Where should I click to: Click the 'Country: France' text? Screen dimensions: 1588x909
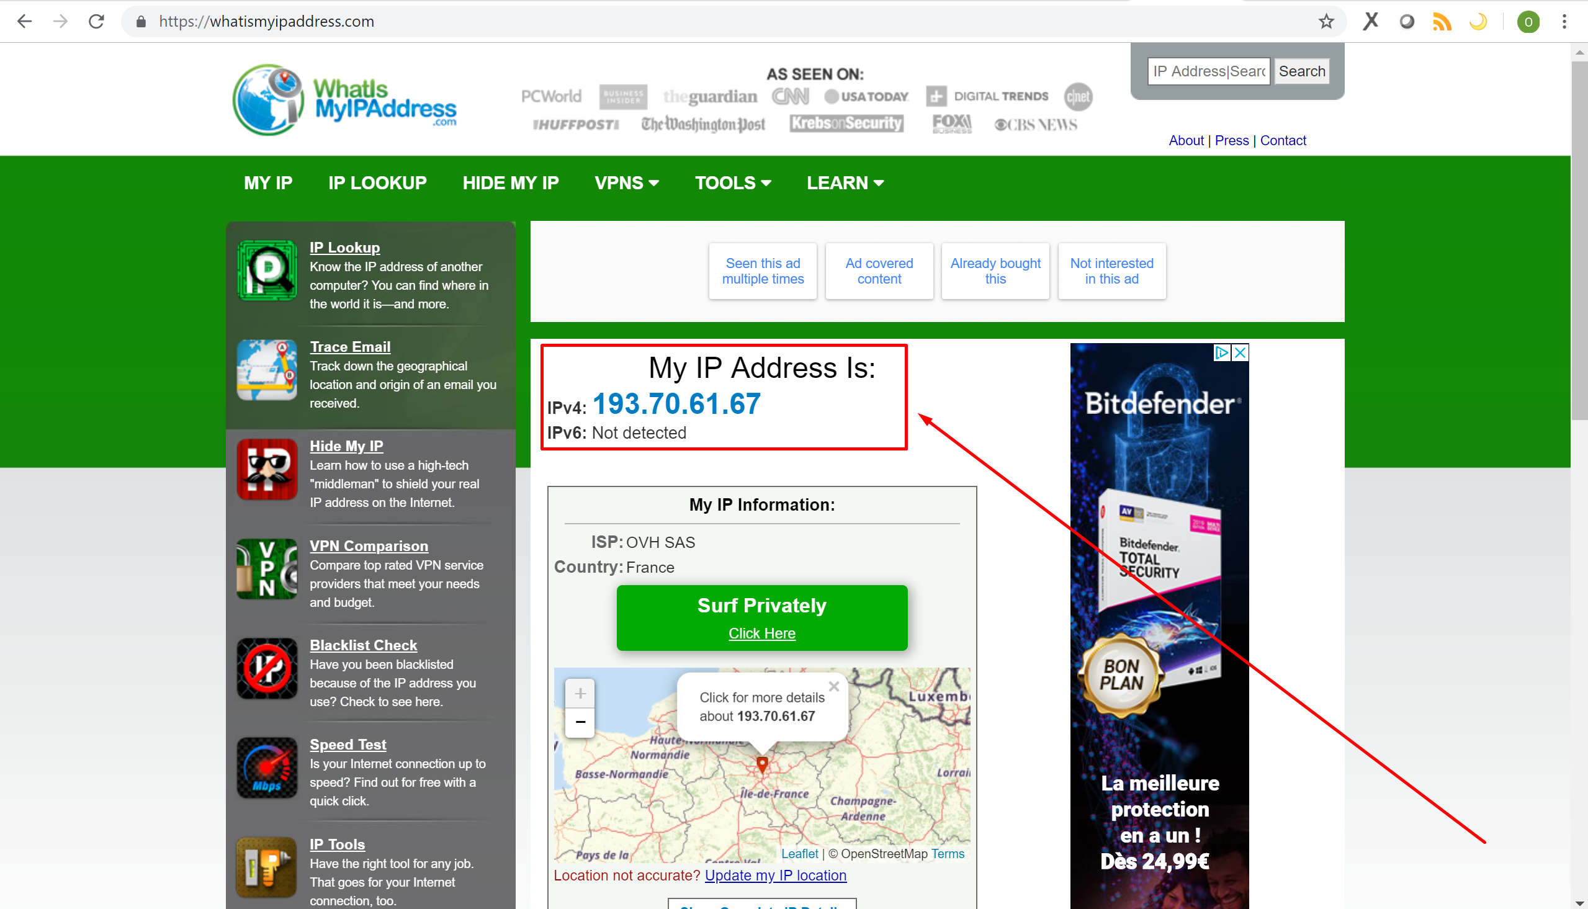(614, 567)
